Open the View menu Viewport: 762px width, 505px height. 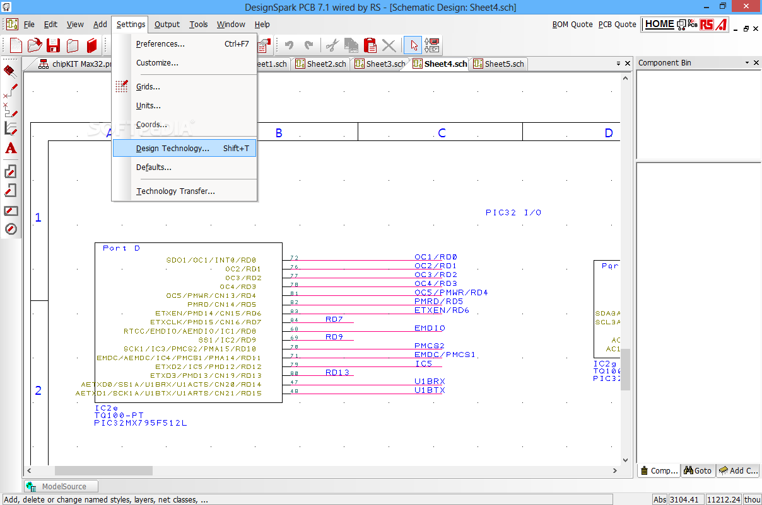coord(75,25)
